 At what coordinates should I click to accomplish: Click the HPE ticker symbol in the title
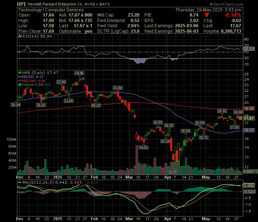pos(22,4)
